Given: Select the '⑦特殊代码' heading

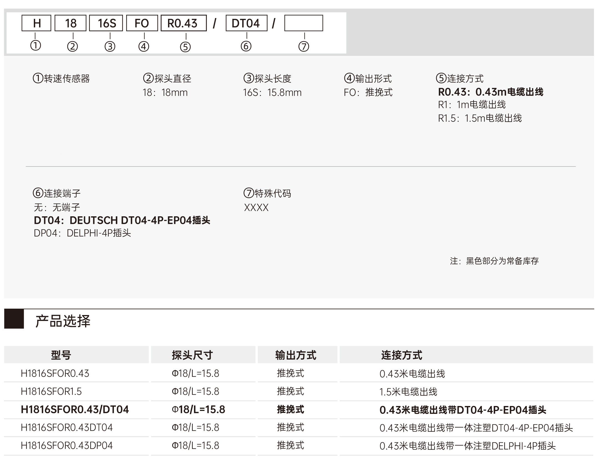Looking at the screenshot, I should tap(267, 193).
